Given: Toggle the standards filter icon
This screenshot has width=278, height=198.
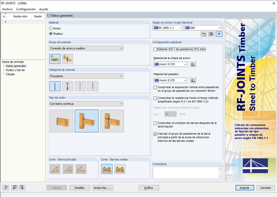Looking at the screenshot, I should pos(219,34).
